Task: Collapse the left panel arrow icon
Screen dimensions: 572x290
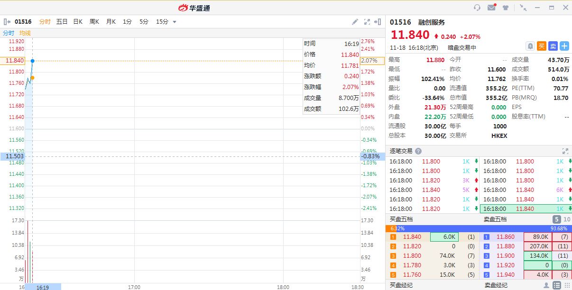Action: pos(7,22)
